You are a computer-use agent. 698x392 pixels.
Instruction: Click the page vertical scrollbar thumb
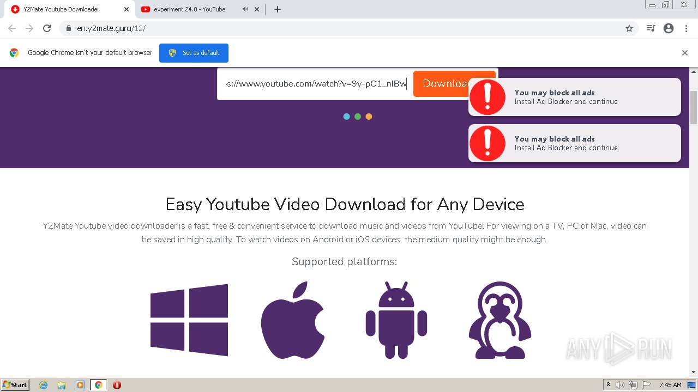click(694, 107)
